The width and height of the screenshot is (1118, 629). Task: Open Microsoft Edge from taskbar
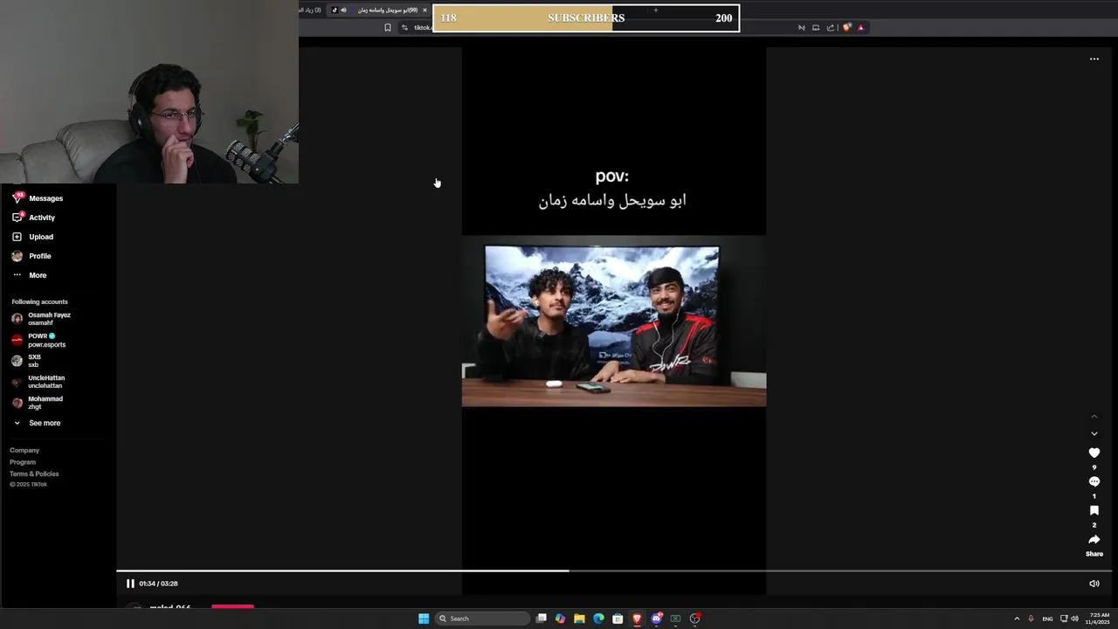(x=598, y=619)
